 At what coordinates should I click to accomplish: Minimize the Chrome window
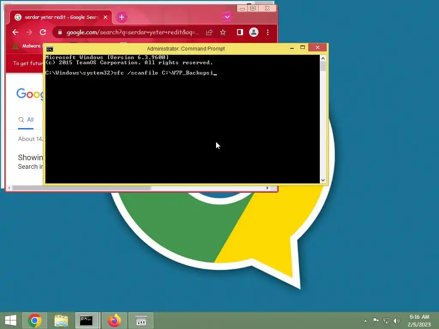coord(242,9)
